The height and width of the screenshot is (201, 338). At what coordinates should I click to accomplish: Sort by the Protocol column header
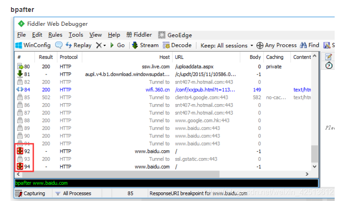69,57
